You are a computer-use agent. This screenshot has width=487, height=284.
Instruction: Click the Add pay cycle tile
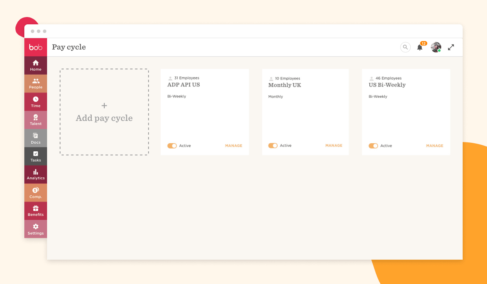click(x=104, y=112)
